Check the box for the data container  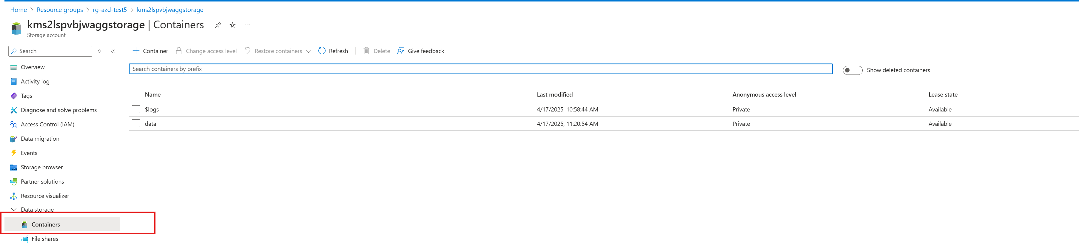[x=136, y=123]
